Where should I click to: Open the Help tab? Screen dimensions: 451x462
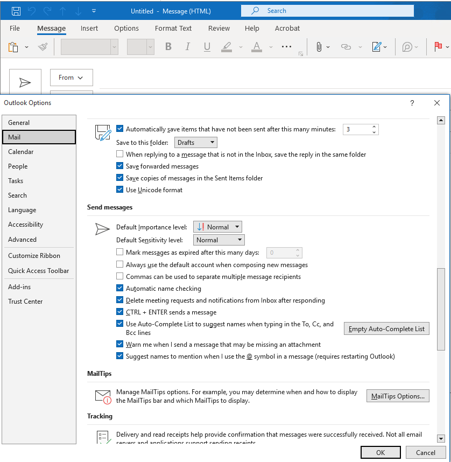(x=252, y=29)
